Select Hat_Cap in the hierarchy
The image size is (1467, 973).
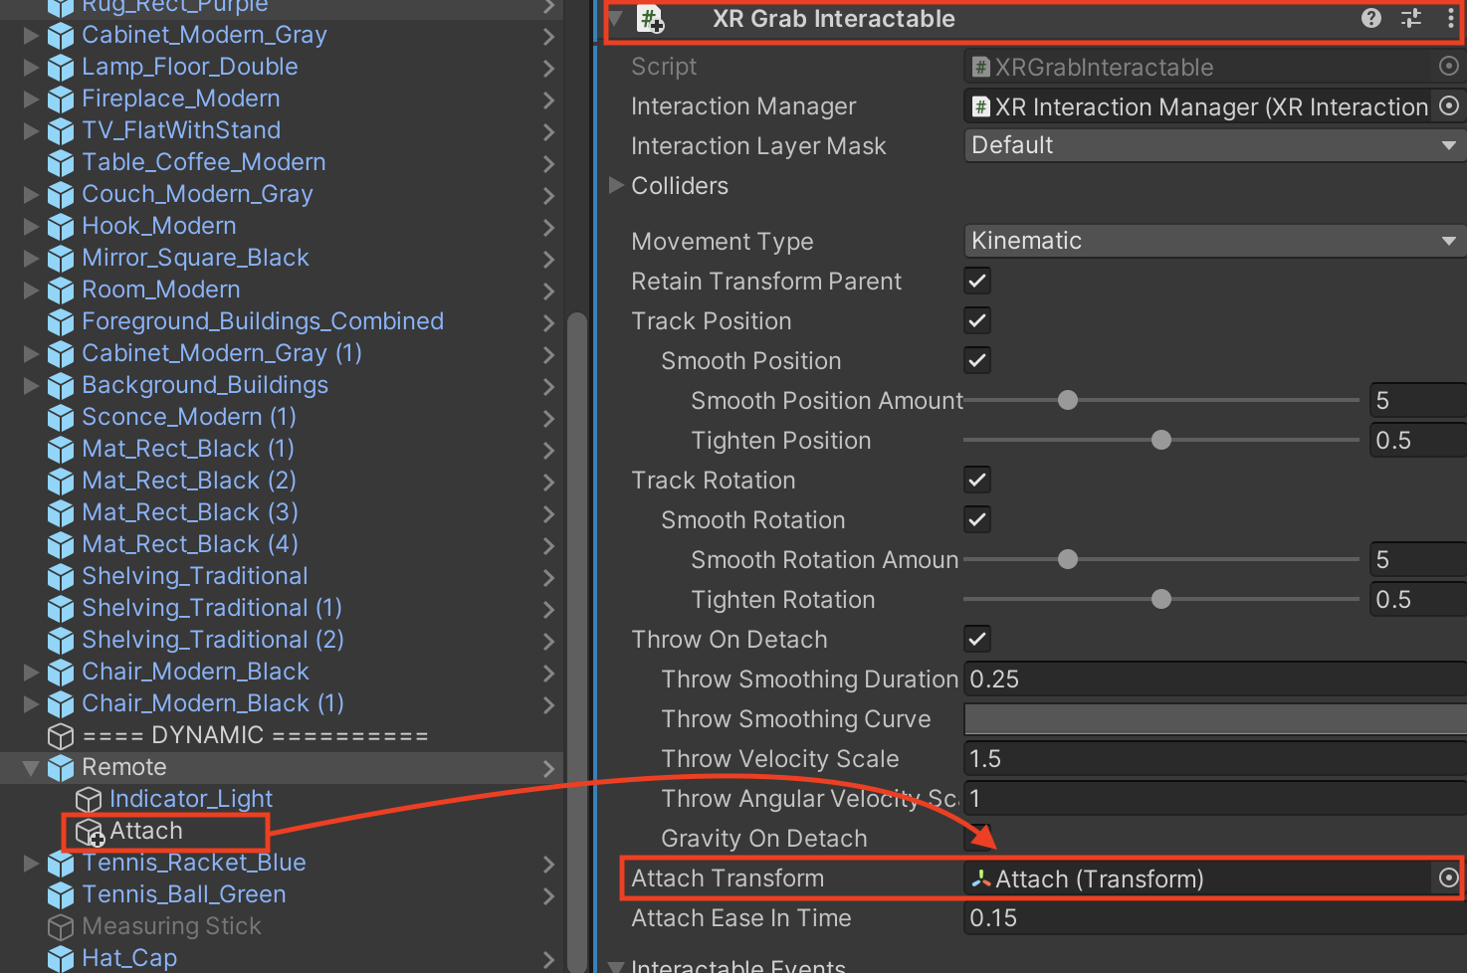[129, 958]
